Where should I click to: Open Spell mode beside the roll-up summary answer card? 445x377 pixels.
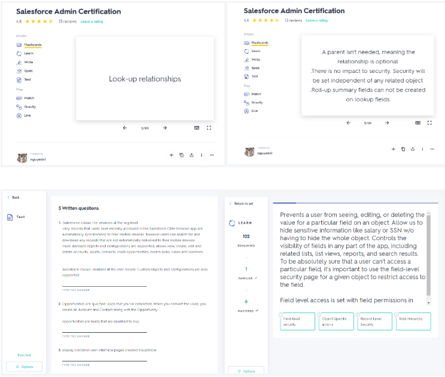(x=252, y=68)
